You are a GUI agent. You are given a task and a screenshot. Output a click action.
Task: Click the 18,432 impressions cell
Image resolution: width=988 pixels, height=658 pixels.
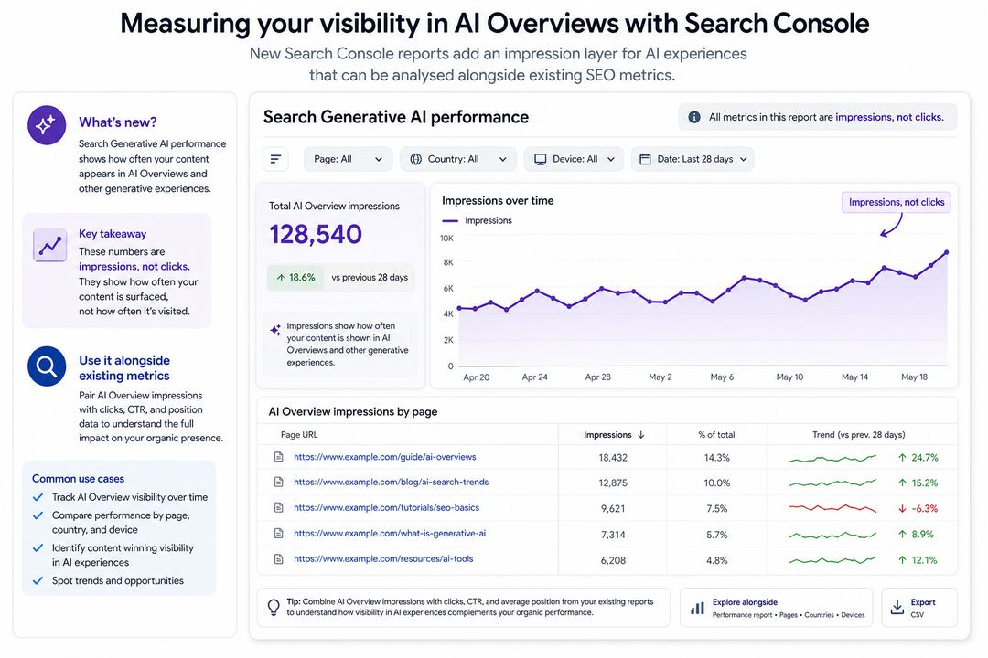(613, 458)
